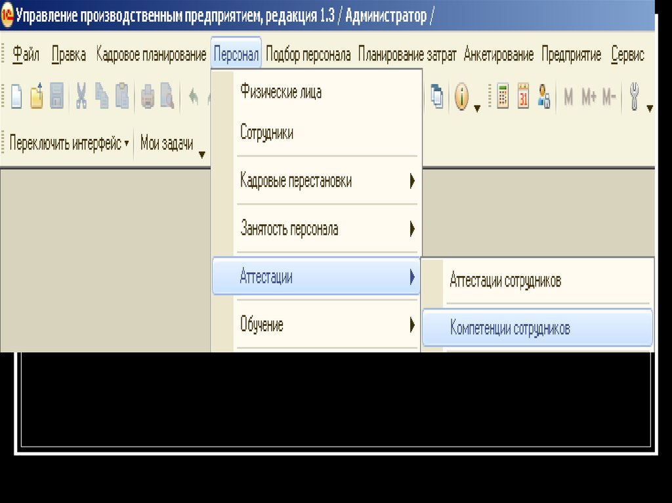Select Обучение menu item

point(316,325)
